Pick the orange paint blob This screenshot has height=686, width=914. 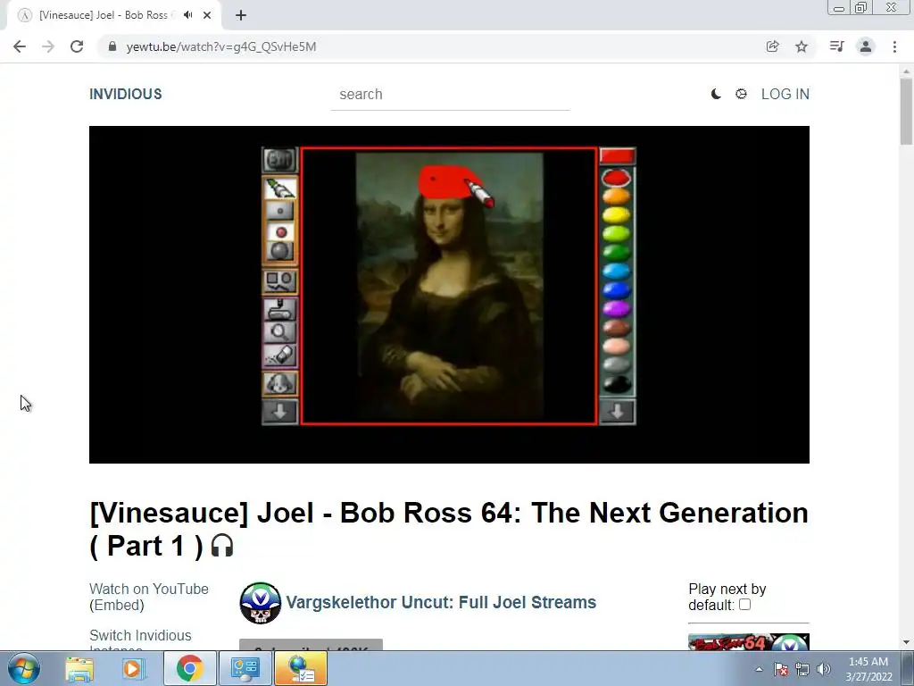point(616,197)
